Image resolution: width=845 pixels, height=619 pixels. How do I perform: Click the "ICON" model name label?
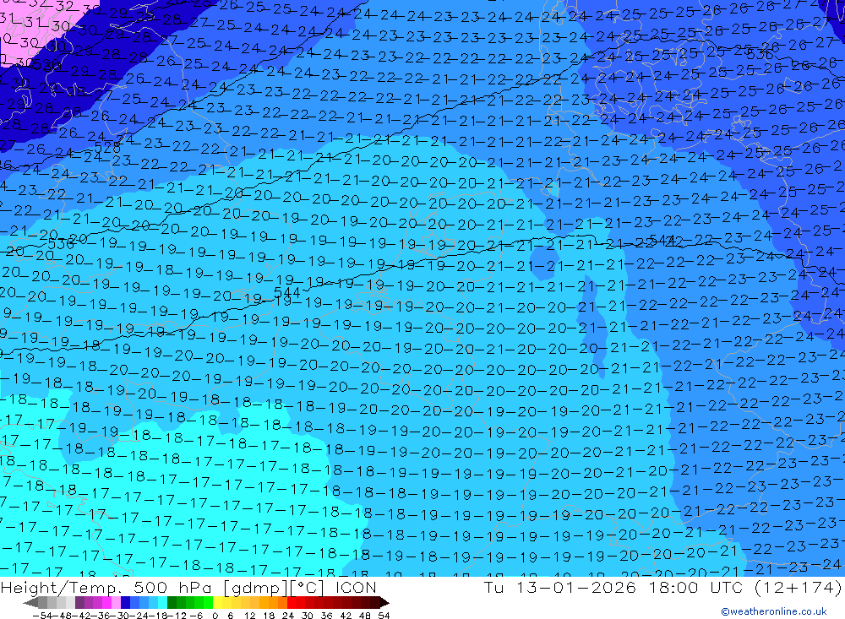pyautogui.click(x=353, y=587)
